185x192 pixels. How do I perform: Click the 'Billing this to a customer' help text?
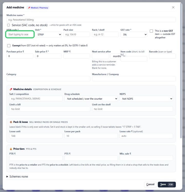coord(104,65)
